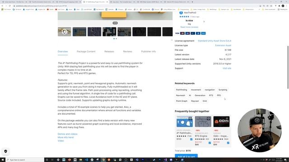289x162 pixels.
Task: Click the Read more reviews link
Action: pyautogui.click(x=189, y=27)
